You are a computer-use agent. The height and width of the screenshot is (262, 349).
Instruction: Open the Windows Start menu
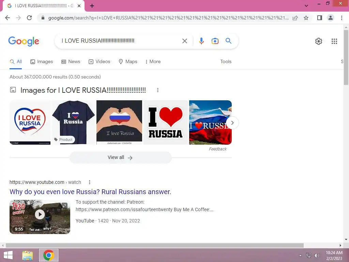tap(8, 255)
